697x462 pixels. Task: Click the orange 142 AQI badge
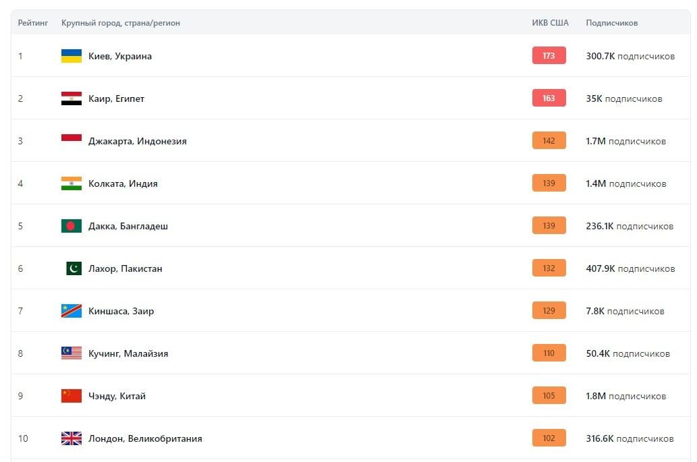(x=549, y=141)
